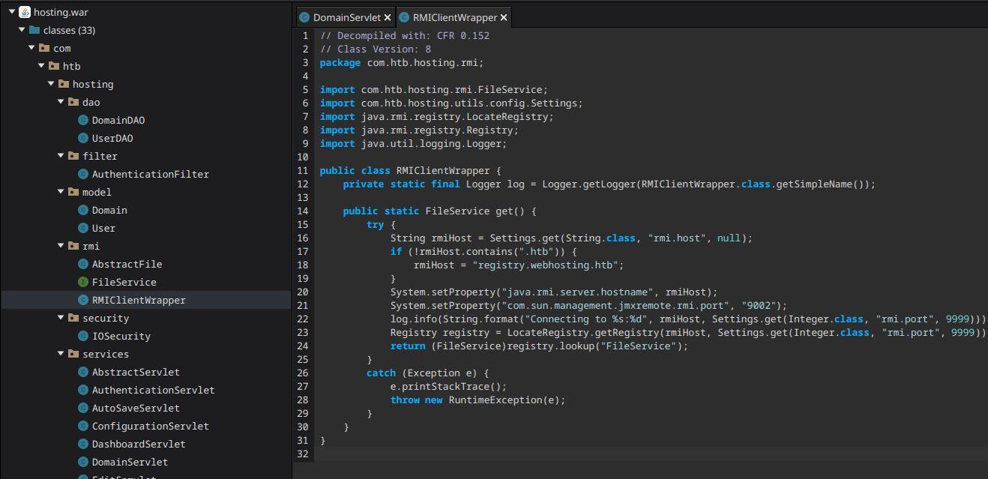988x479 pixels.
Task: Open the UserDAO class
Action: (x=112, y=138)
